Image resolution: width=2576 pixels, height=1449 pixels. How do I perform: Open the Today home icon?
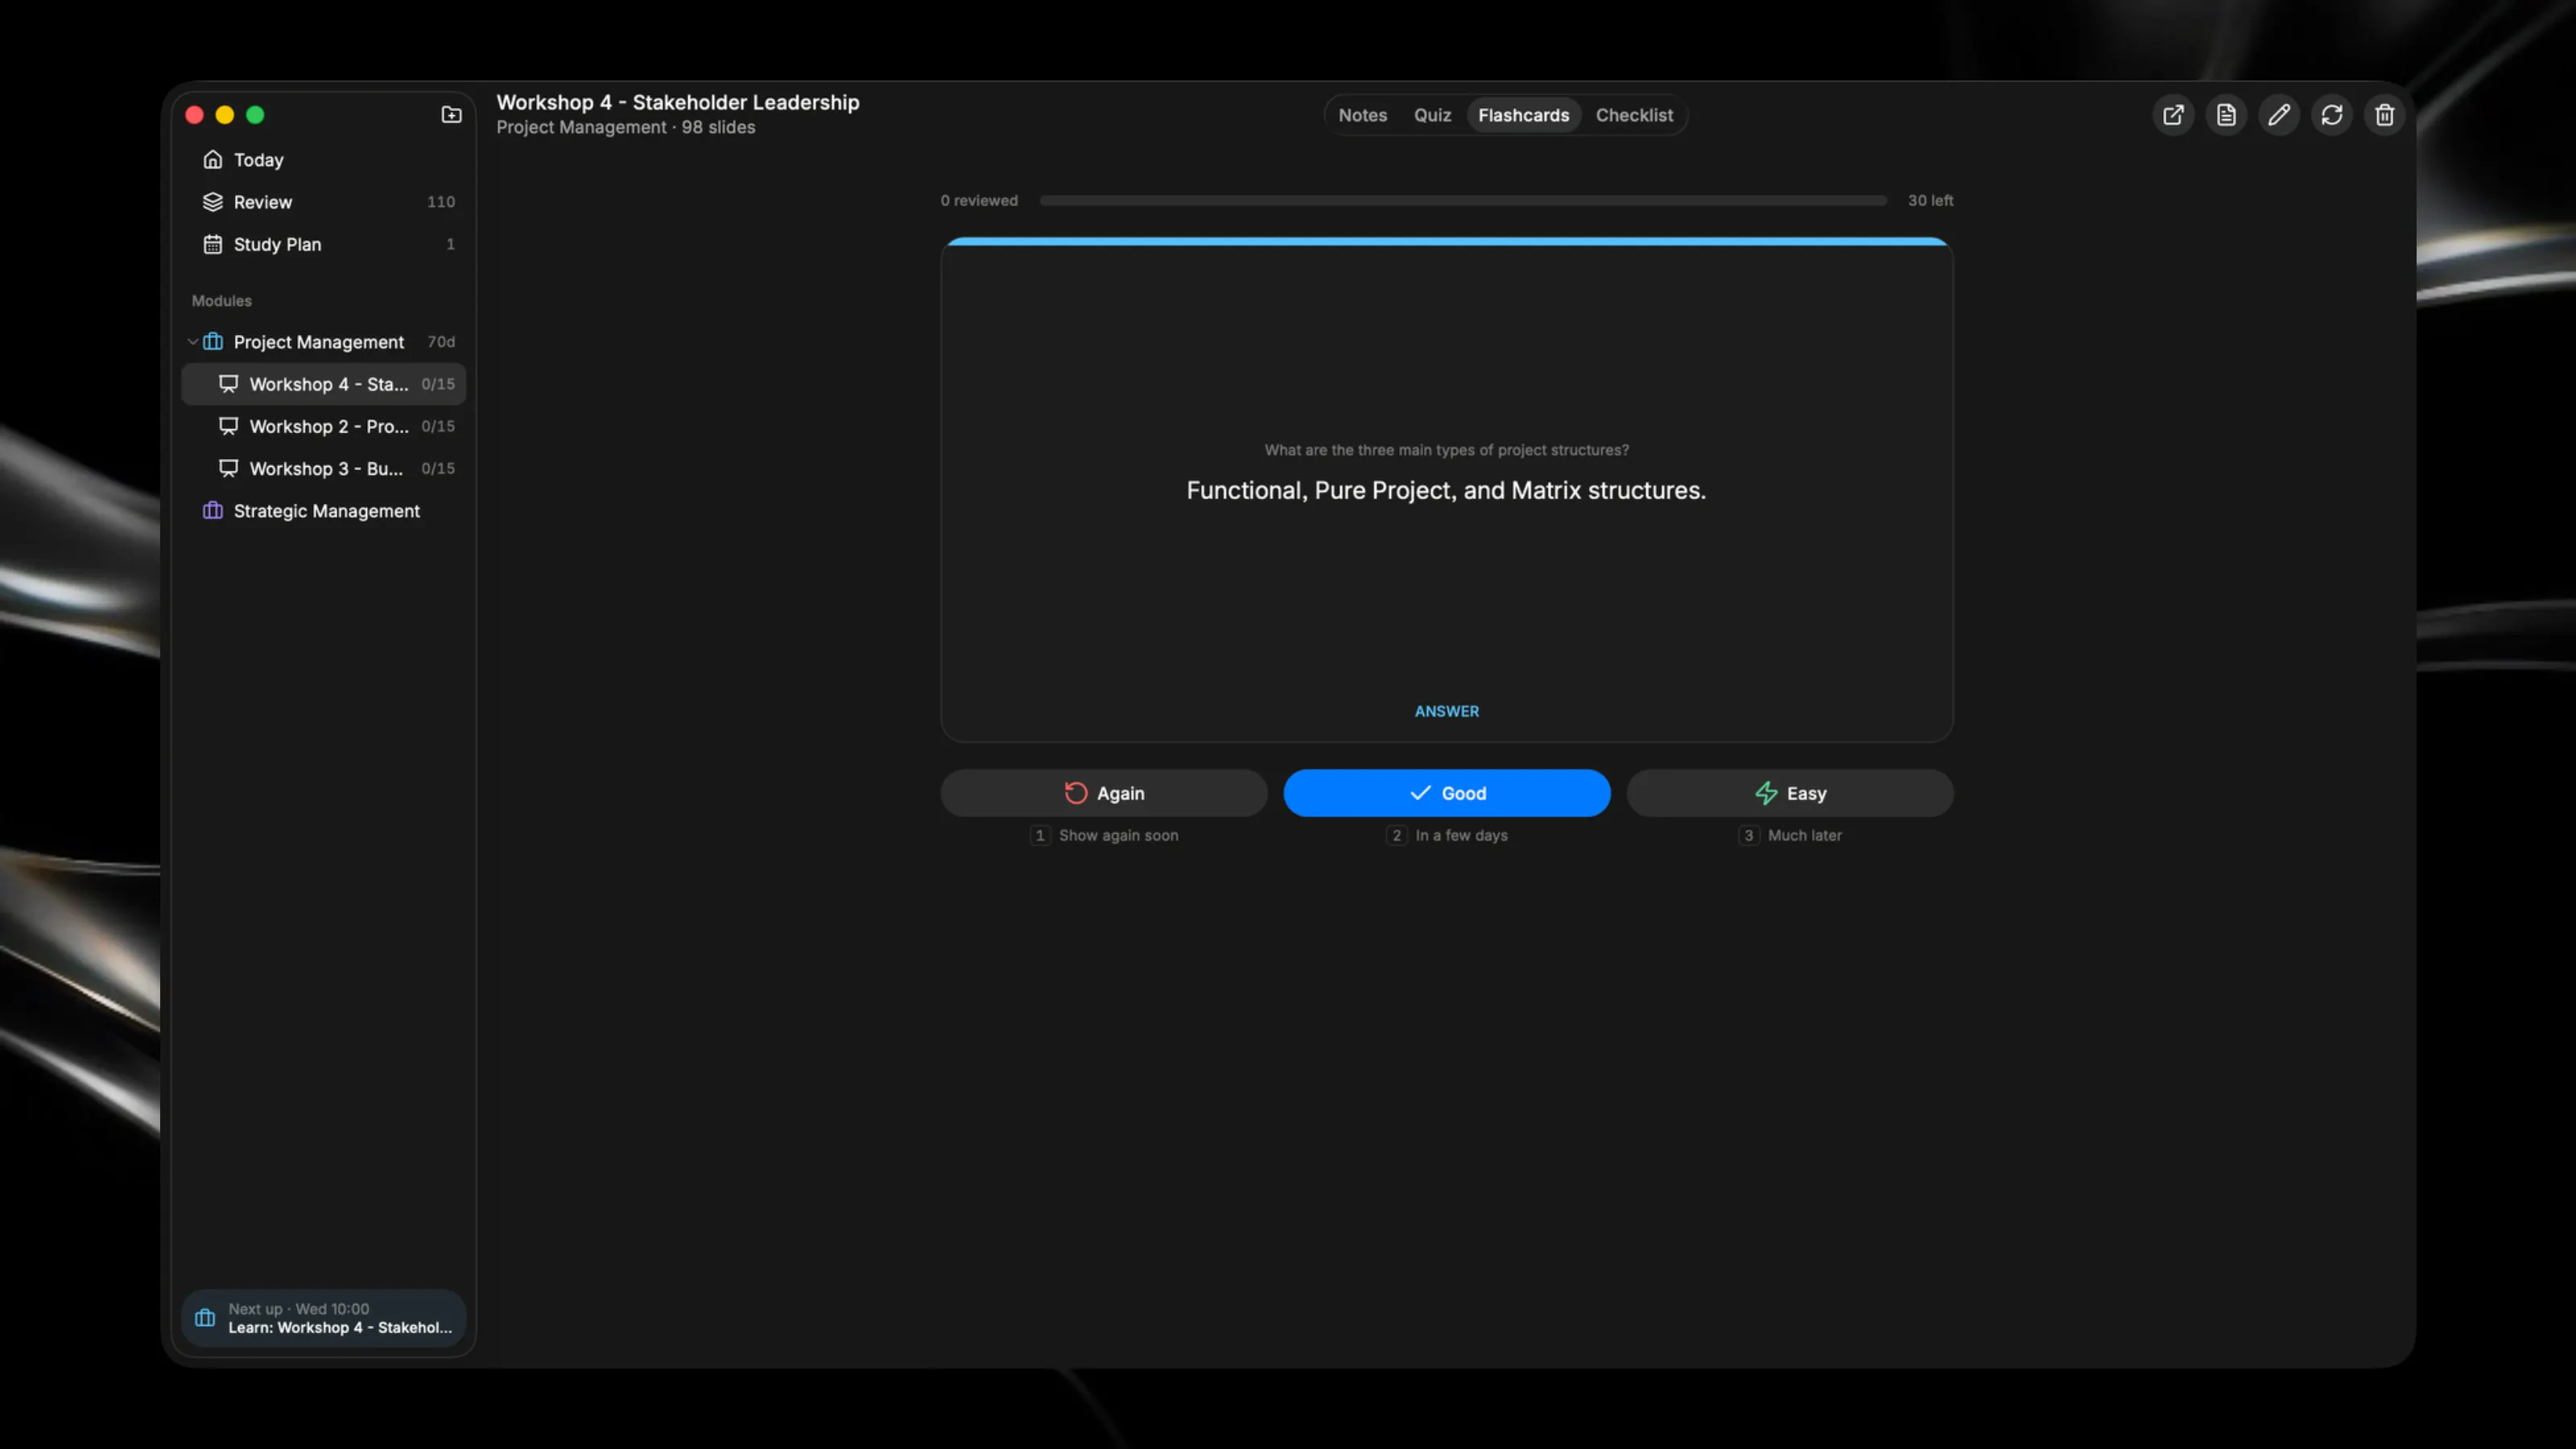(212, 159)
